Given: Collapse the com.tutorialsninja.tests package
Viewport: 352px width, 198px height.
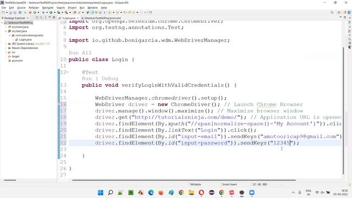Looking at the screenshot, I should point(10,35).
